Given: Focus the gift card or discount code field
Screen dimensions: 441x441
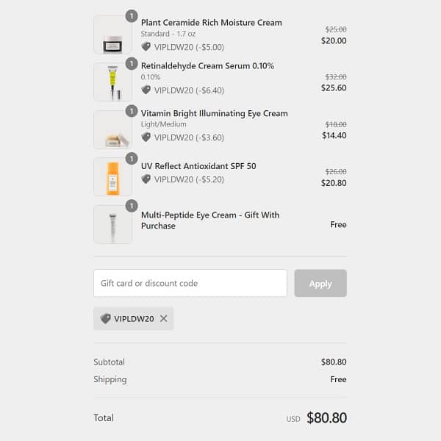Looking at the screenshot, I should tap(190, 283).
